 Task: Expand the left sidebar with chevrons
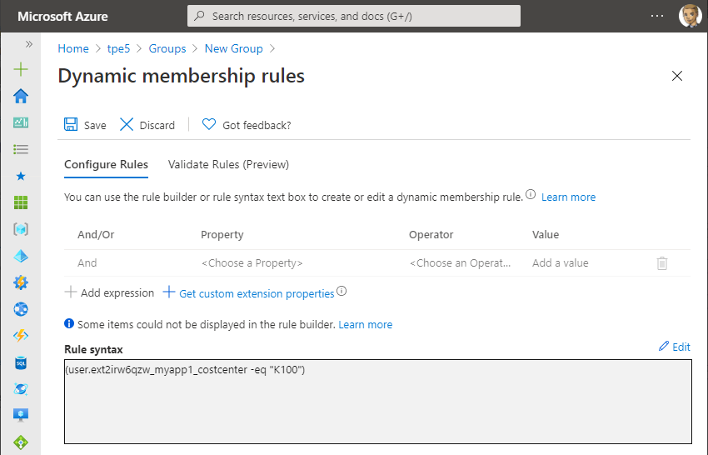(x=28, y=44)
